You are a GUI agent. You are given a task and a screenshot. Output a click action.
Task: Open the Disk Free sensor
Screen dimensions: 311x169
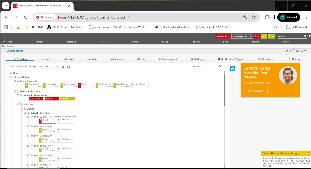[x=87, y=86]
